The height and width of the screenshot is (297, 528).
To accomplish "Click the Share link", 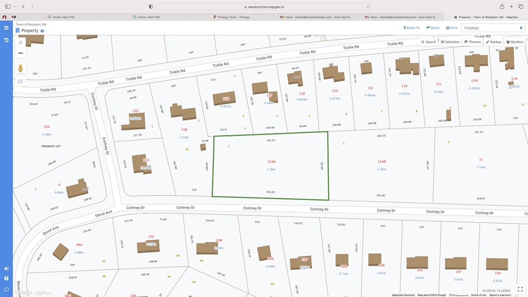I will pos(433,28).
